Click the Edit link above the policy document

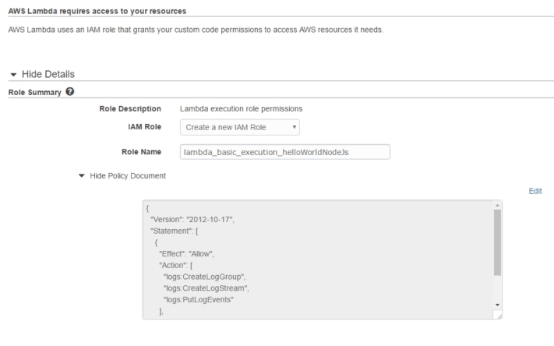[535, 191]
